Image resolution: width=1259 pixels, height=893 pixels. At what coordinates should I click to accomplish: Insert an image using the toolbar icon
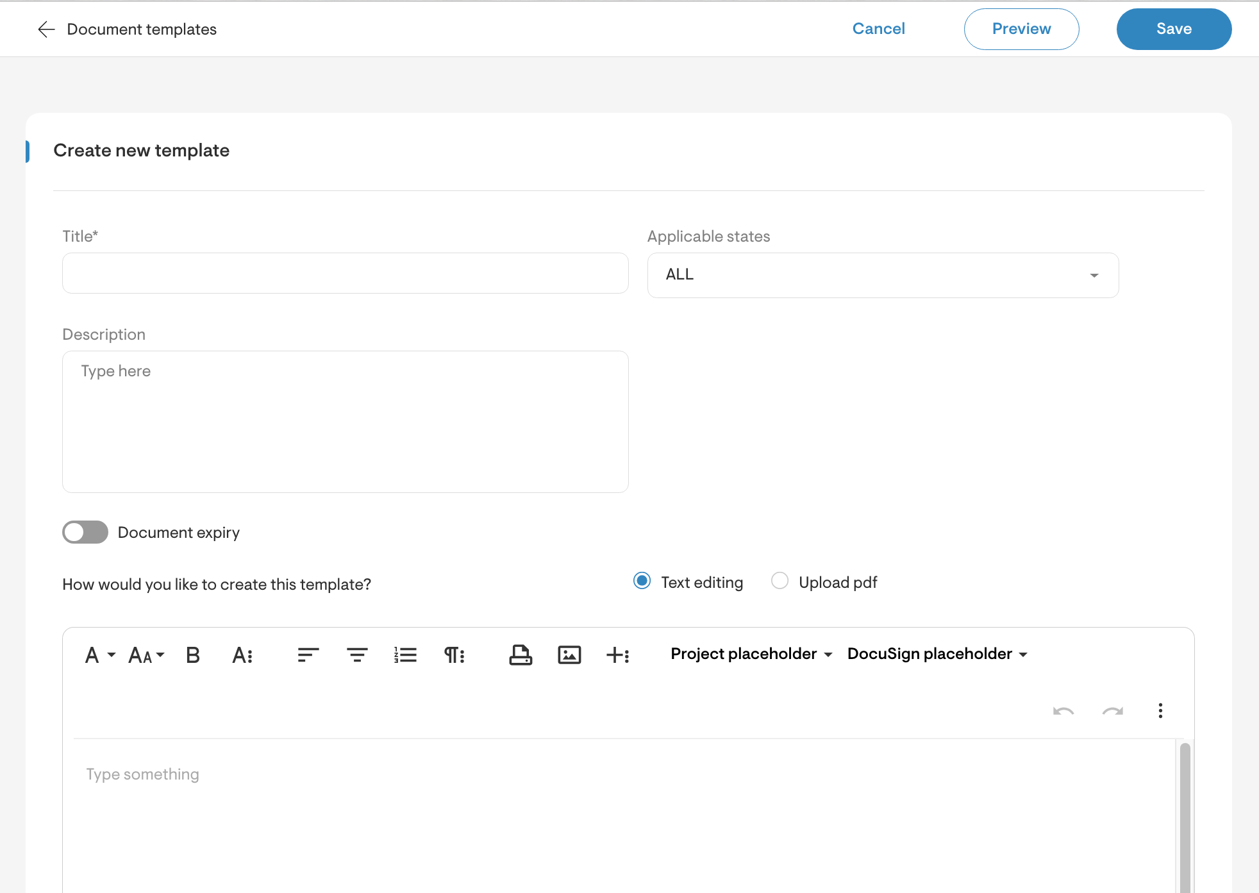point(569,655)
